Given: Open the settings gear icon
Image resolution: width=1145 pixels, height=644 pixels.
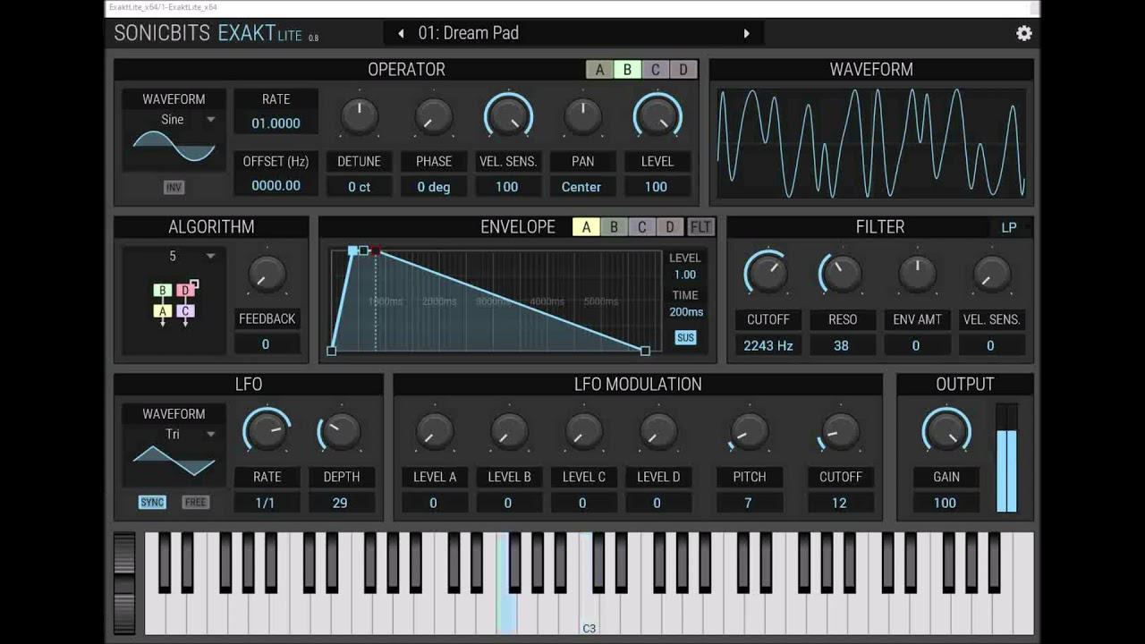Looking at the screenshot, I should pos(1023,33).
